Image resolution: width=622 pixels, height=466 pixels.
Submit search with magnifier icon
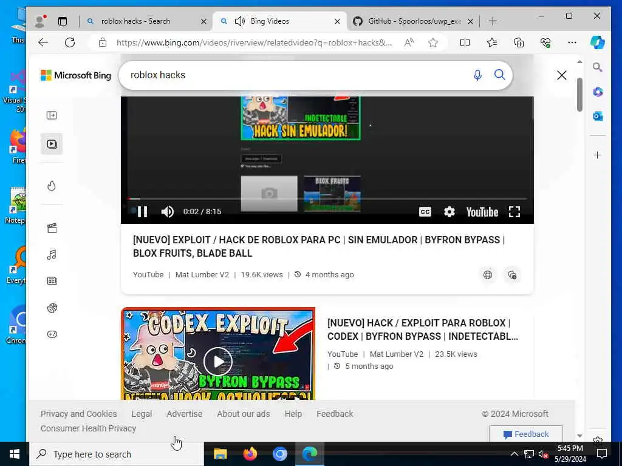point(499,75)
